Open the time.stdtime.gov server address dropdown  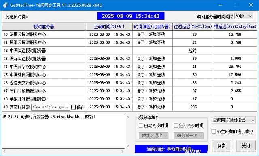51,107
